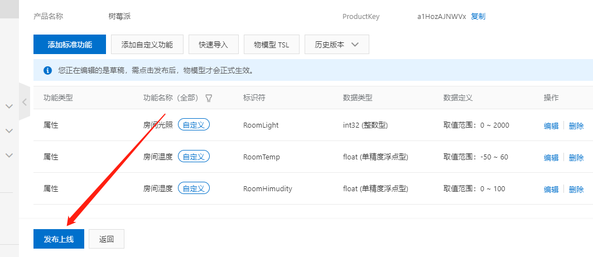The image size is (593, 257).
Task: Click the 返回 button
Action: pos(107,239)
